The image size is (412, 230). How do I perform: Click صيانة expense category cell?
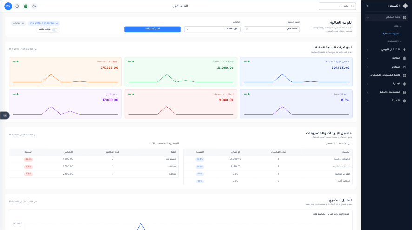click(x=173, y=166)
